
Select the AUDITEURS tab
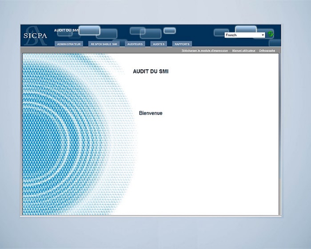pos(135,44)
